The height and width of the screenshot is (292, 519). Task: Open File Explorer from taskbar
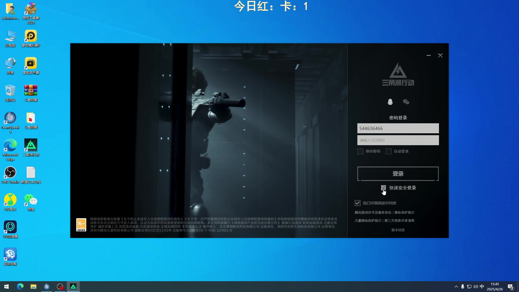click(x=34, y=287)
